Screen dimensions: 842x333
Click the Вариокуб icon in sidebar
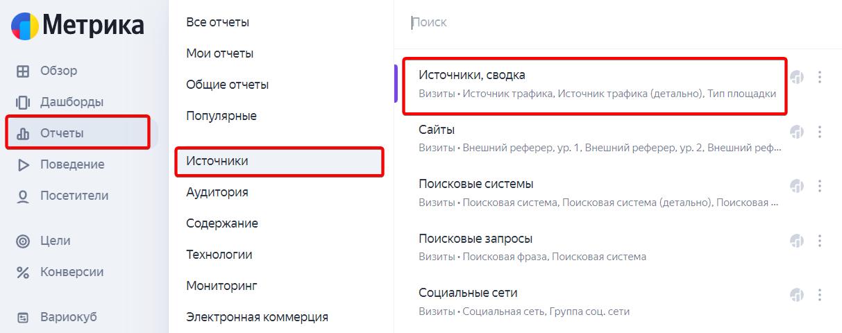pyautogui.click(x=23, y=318)
